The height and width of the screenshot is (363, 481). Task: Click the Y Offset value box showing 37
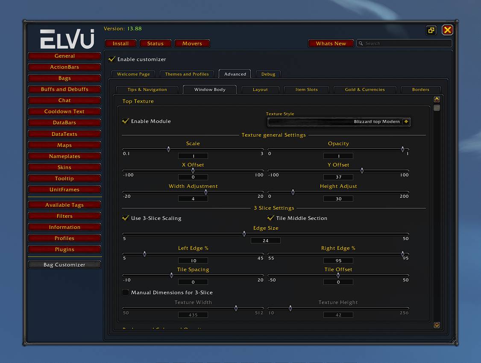point(338,177)
